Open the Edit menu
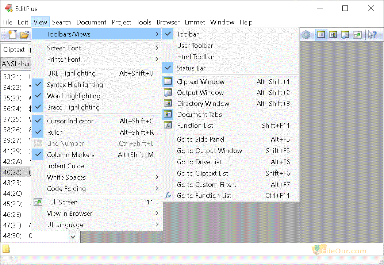Screen dimensions: 384x265 pos(23,22)
